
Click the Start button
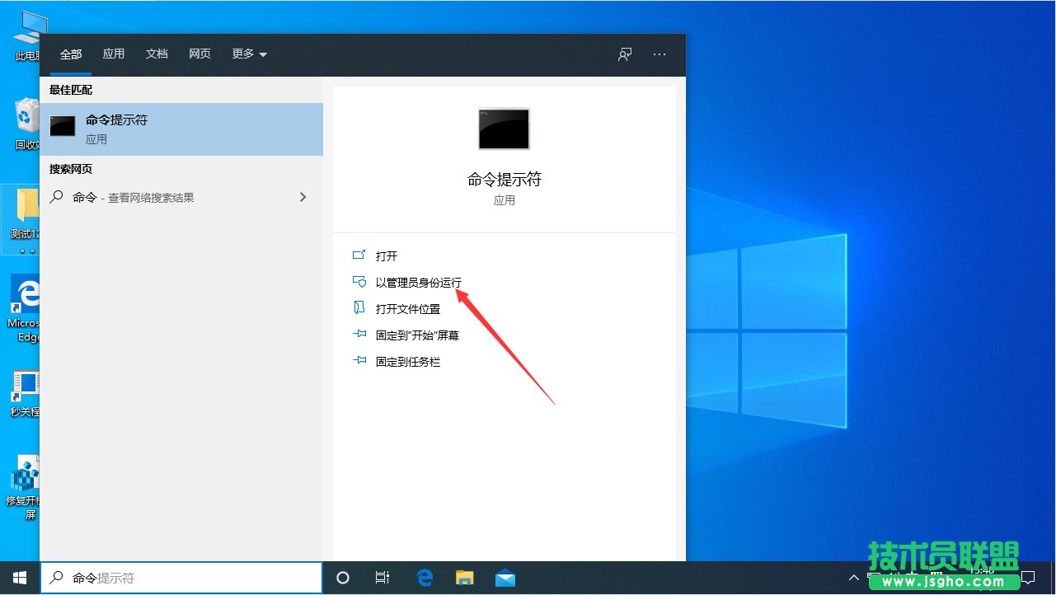[18, 578]
